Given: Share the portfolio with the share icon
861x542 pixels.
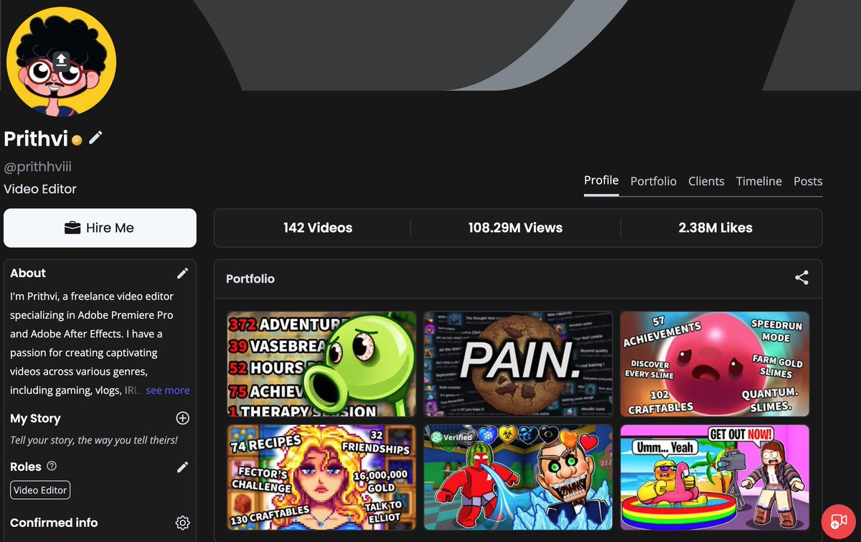Looking at the screenshot, I should click(x=802, y=278).
